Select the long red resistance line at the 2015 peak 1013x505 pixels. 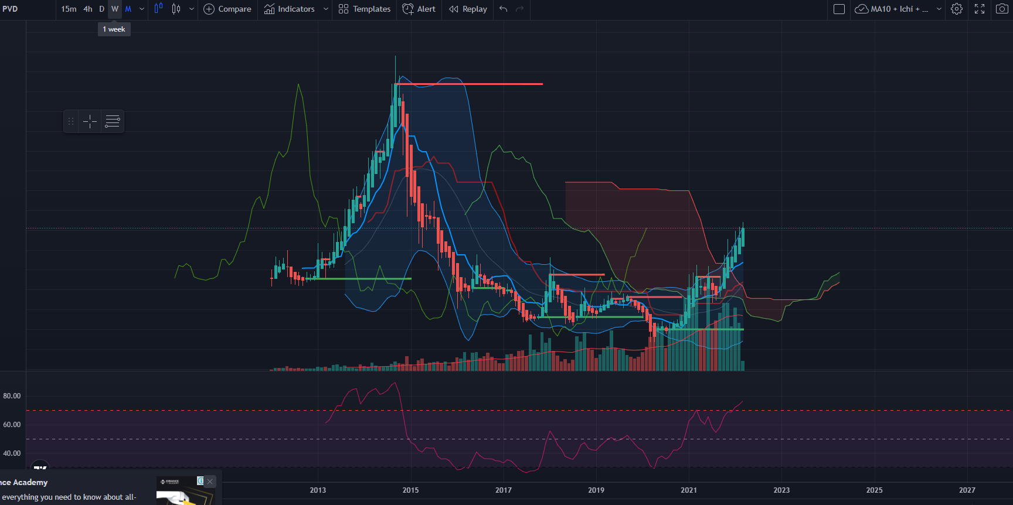point(469,84)
